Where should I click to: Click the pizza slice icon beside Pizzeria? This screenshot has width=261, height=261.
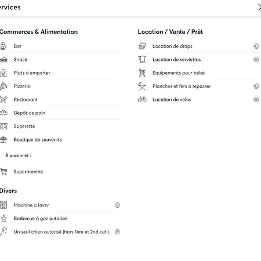click(3, 86)
